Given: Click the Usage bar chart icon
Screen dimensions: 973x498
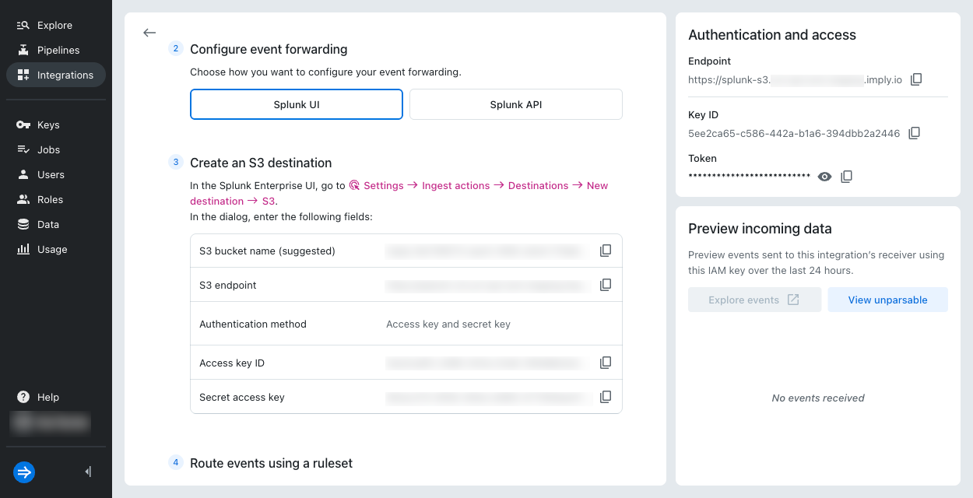Looking at the screenshot, I should tap(23, 249).
